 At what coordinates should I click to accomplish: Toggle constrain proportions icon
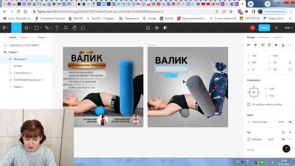pos(290,63)
